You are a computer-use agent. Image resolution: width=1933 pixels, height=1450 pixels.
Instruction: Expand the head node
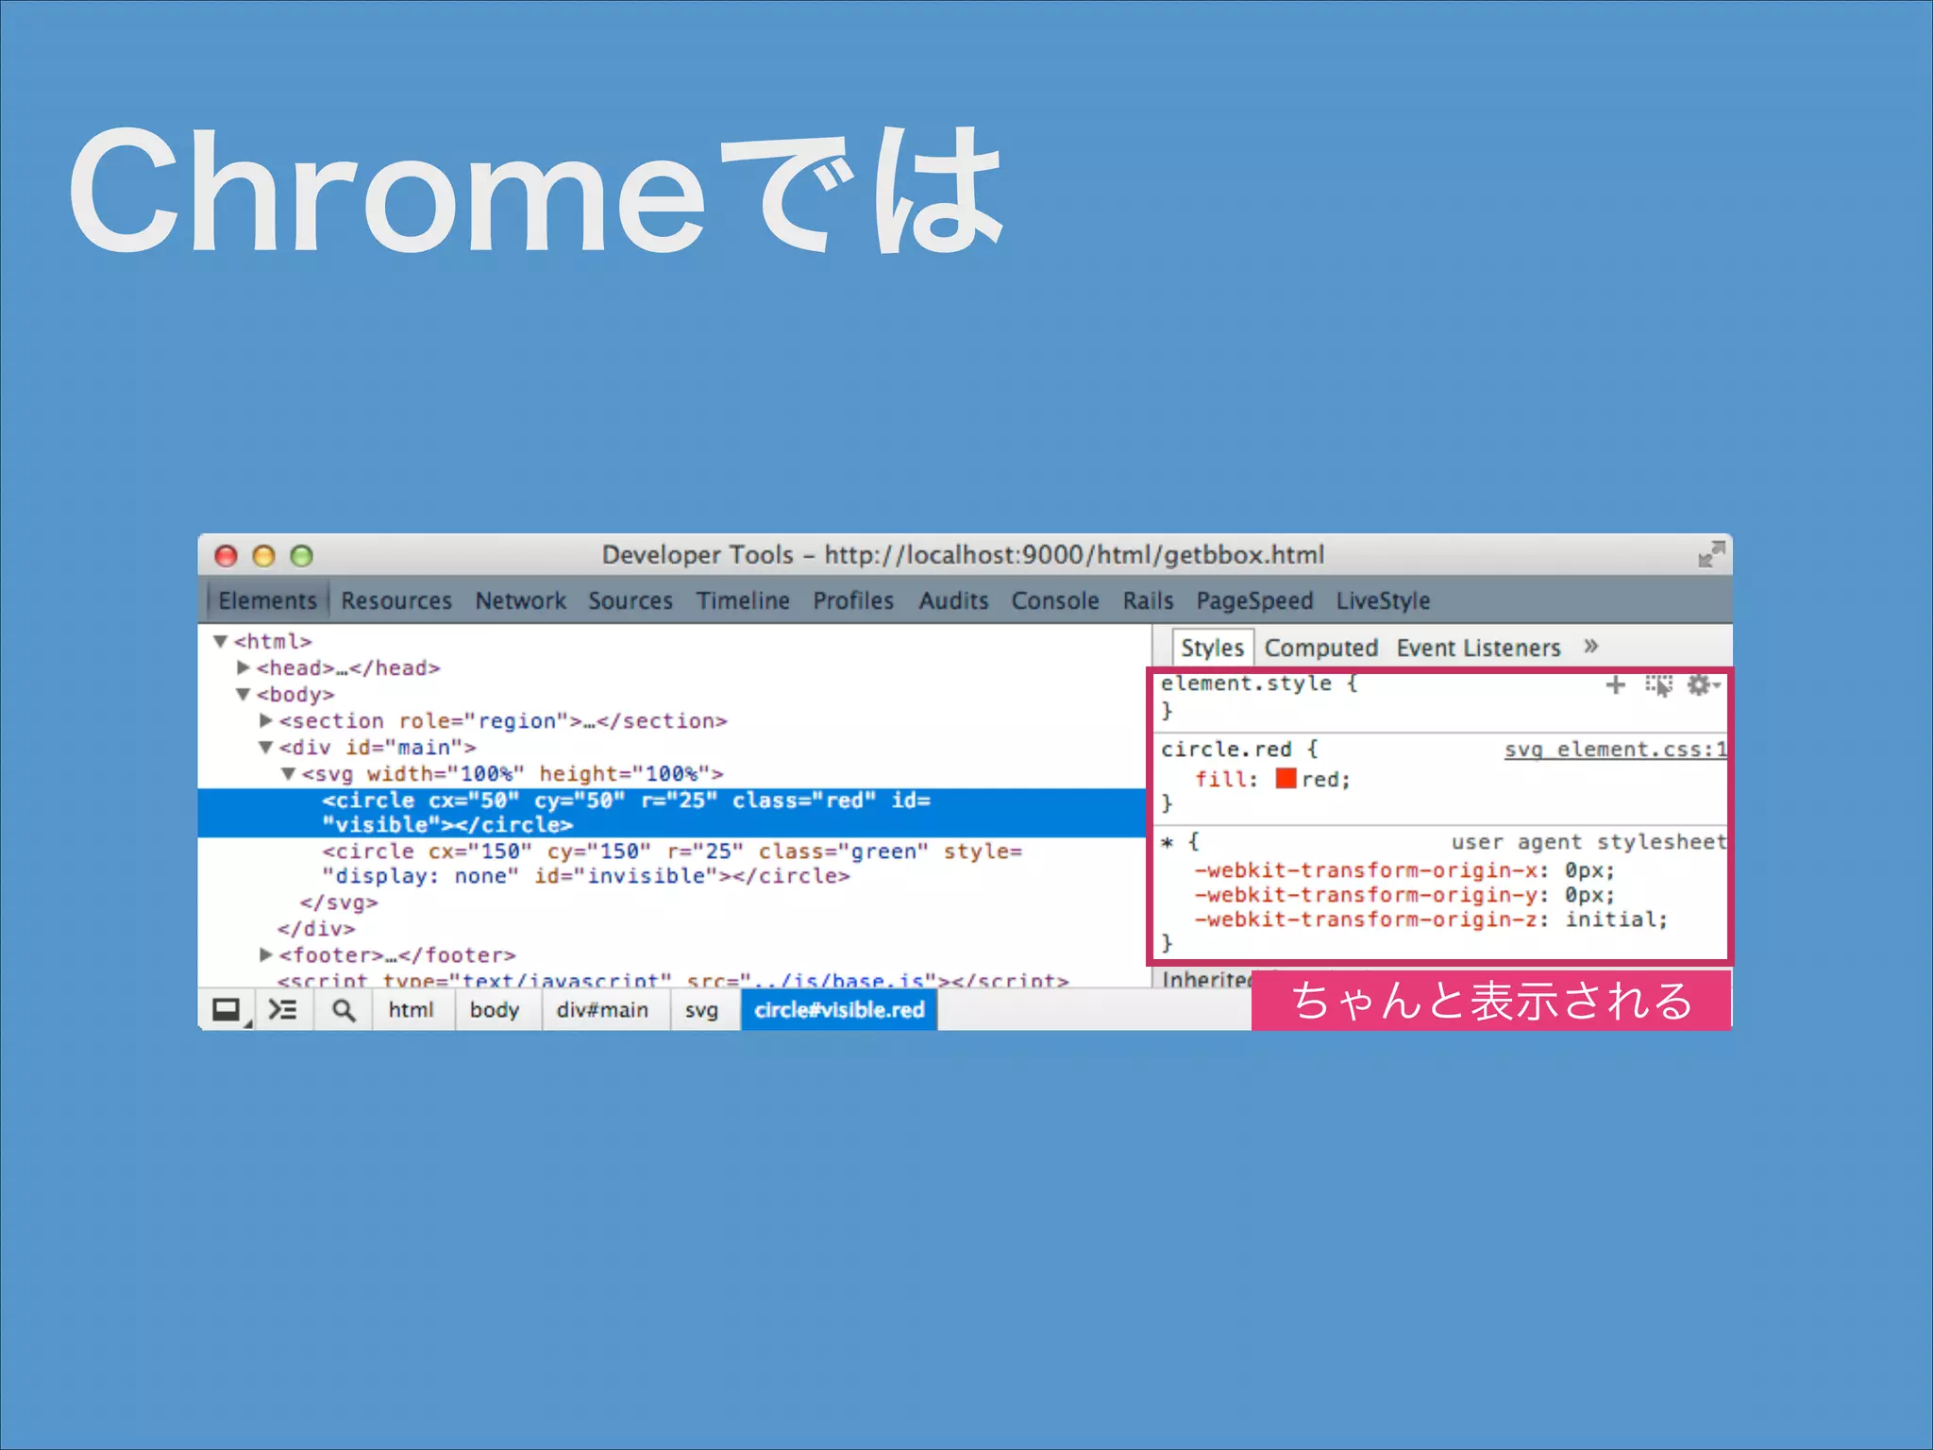coord(244,667)
